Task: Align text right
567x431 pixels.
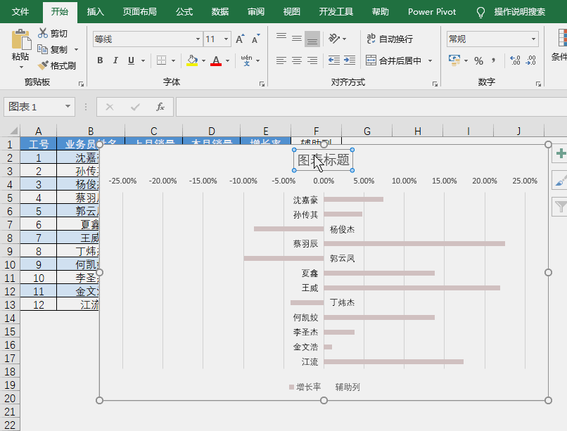Action: [x=312, y=60]
